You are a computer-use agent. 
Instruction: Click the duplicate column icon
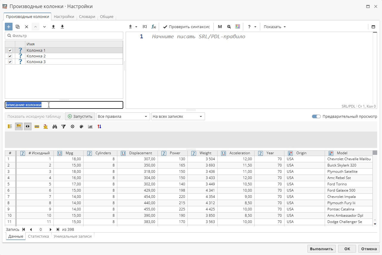tap(18, 27)
